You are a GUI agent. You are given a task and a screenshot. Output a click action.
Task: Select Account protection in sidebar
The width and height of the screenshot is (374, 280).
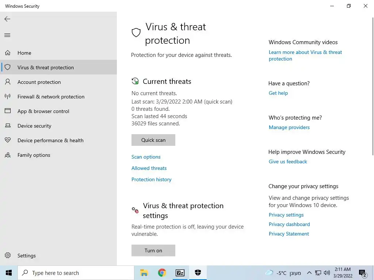click(58, 82)
